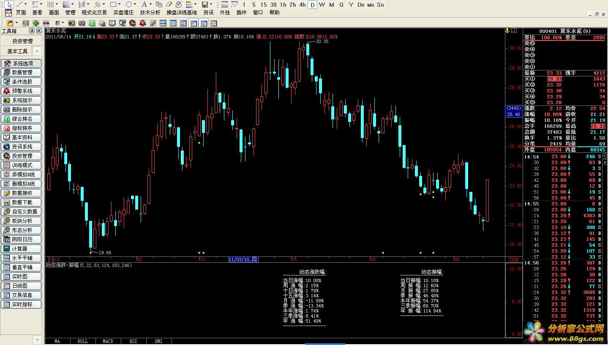The height and width of the screenshot is (345, 608).
Task: Click the K-line chart icon beside 页面
Action: (x=8, y=13)
